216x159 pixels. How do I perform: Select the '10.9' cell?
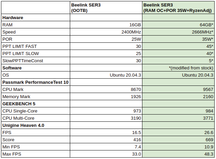click(178, 147)
